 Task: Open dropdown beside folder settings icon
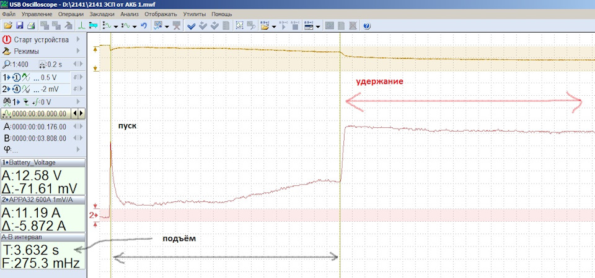(x=274, y=27)
